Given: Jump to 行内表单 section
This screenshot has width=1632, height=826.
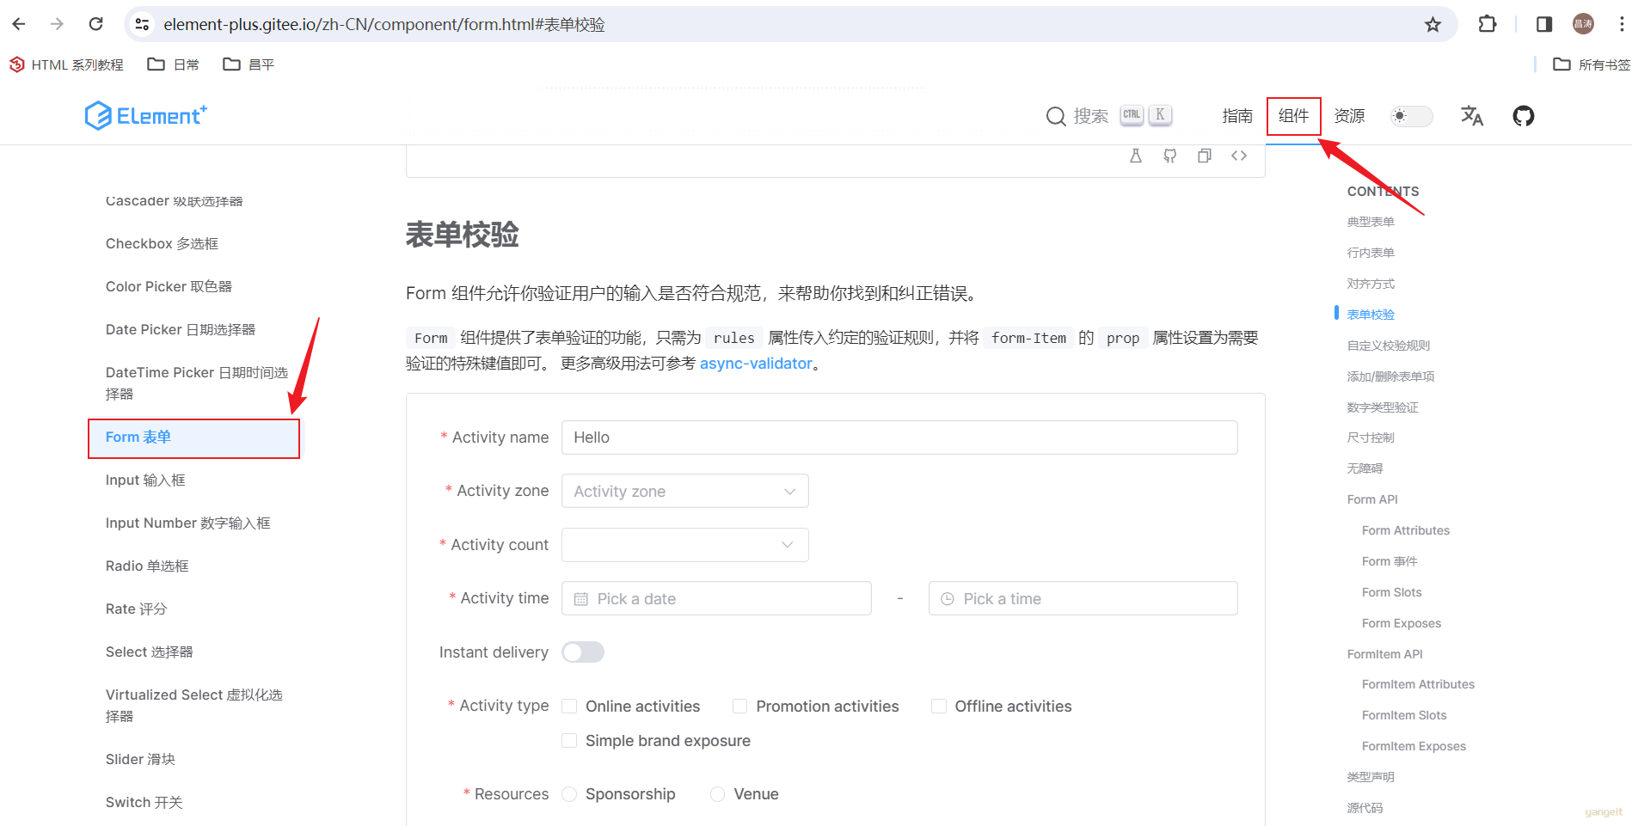Looking at the screenshot, I should (x=1371, y=253).
